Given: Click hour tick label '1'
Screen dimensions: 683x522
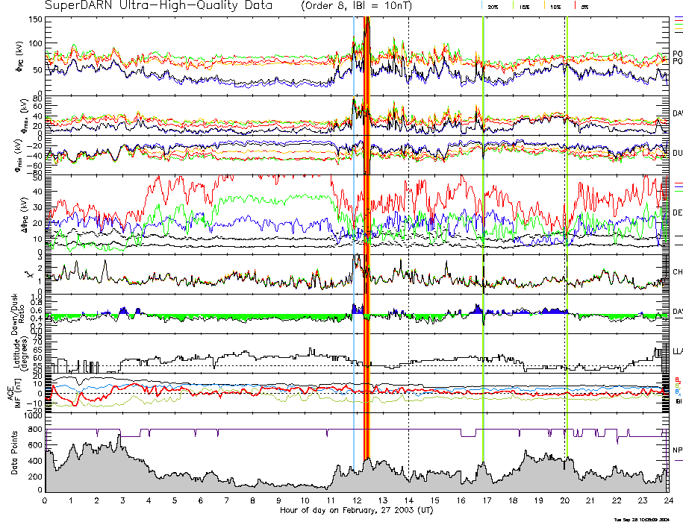Looking at the screenshot, I should 71,500.
